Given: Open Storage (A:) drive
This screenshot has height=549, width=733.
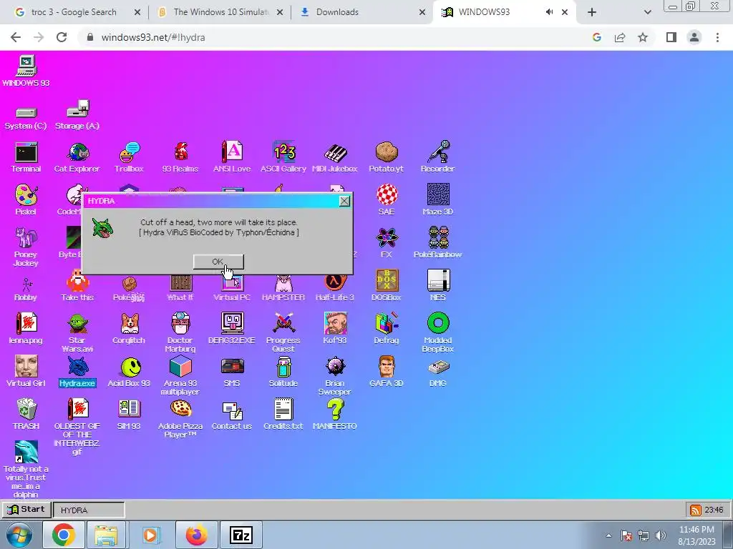Looking at the screenshot, I should (x=77, y=115).
